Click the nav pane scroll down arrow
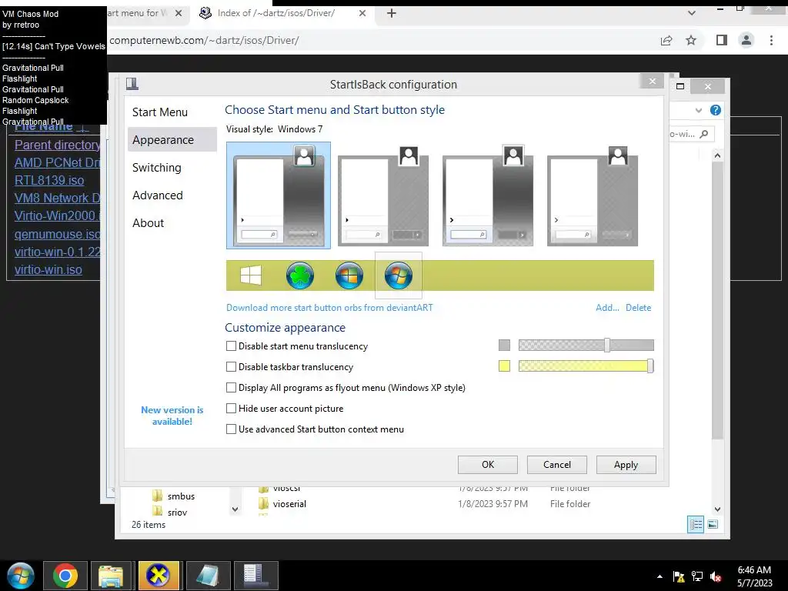Screen dimensions: 788x591 [x=235, y=509]
